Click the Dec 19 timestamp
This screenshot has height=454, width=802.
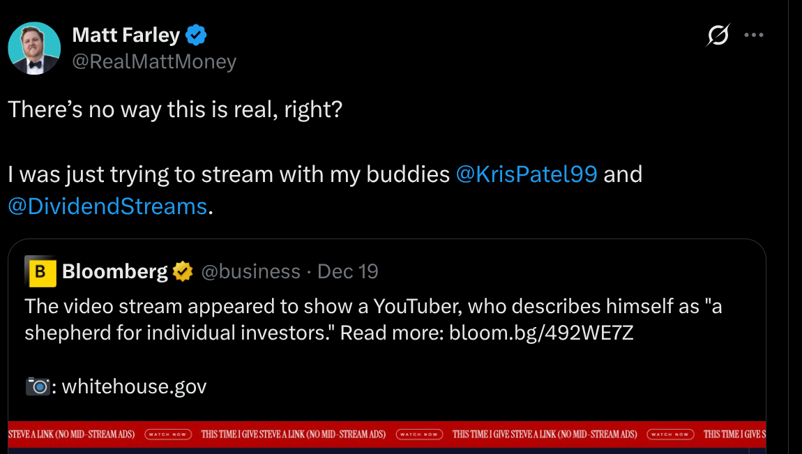(348, 271)
